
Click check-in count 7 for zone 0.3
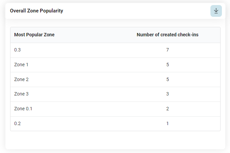168,50
